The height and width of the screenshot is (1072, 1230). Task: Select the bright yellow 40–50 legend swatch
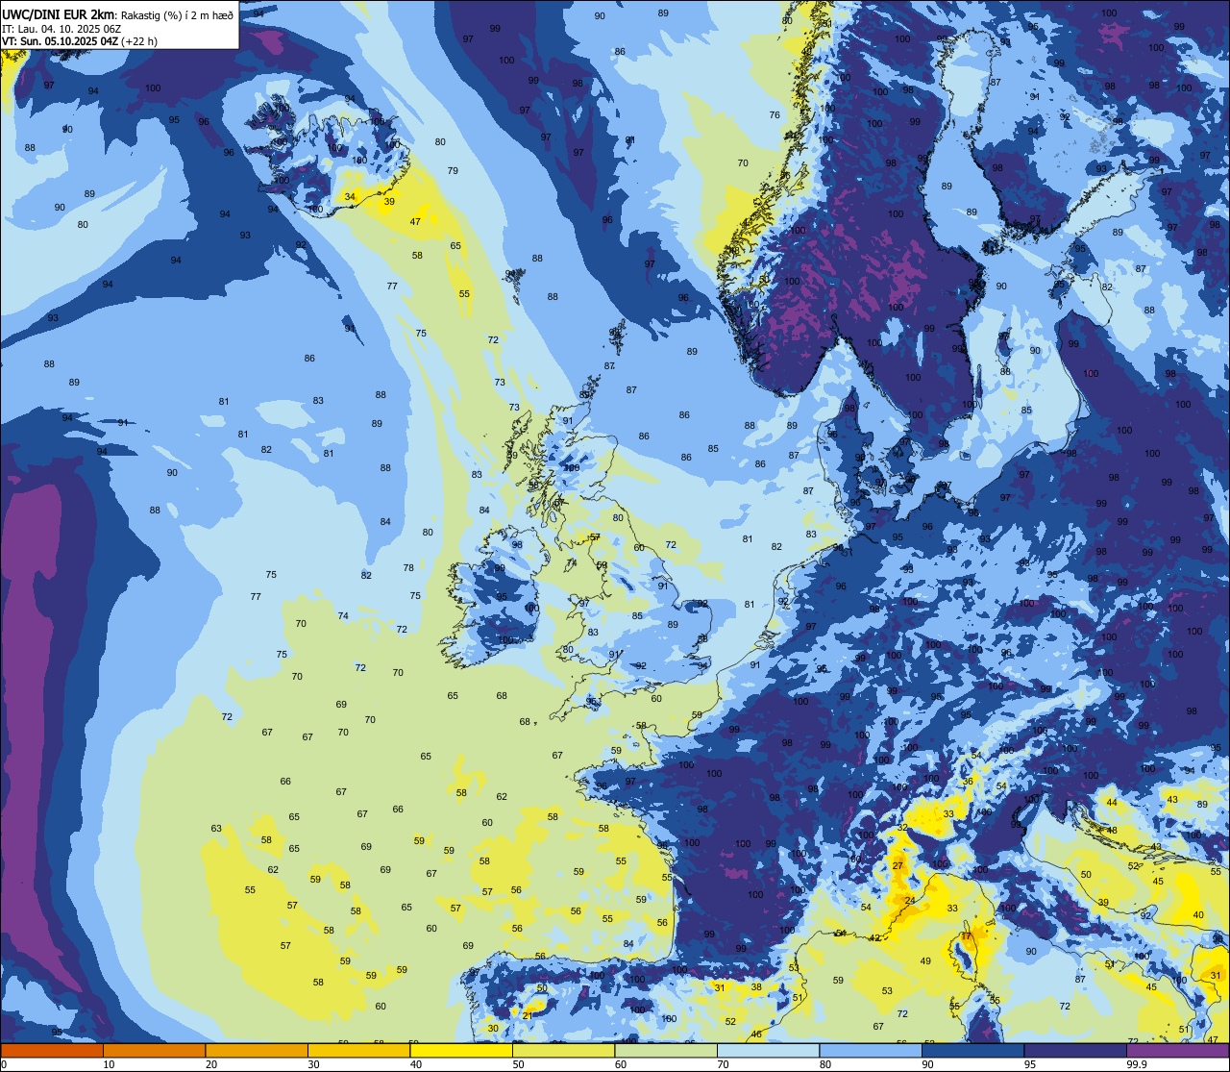point(461,1050)
